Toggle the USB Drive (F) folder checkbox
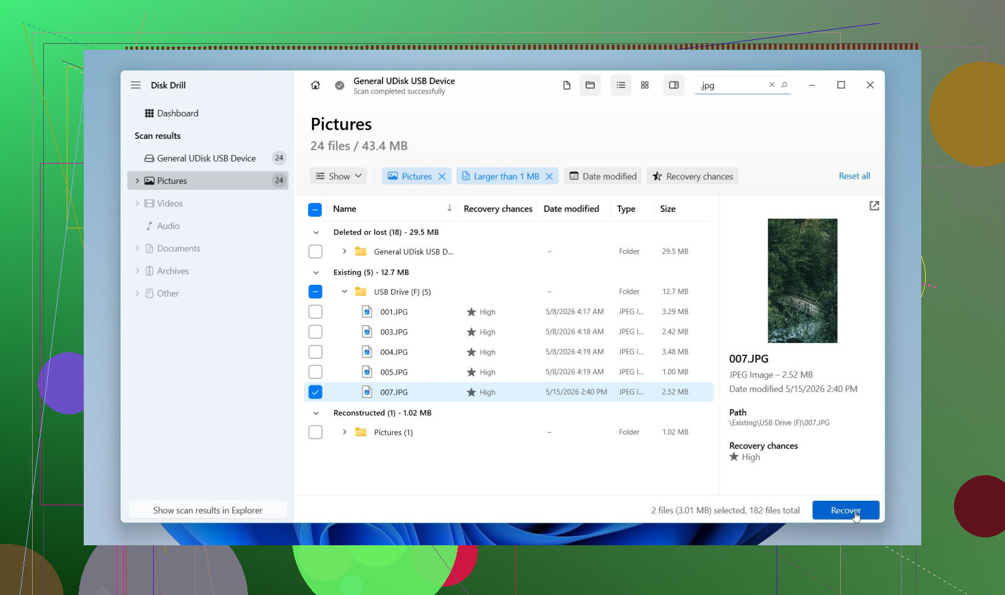The height and width of the screenshot is (595, 1005). (315, 291)
